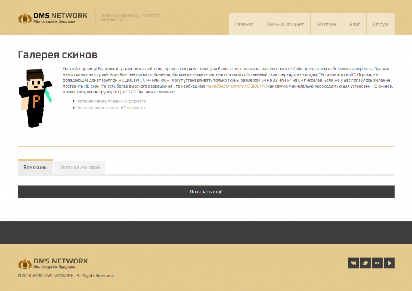Click 'Устанавливать скины HD формата' list item
412x291 pixels.
pos(111,108)
